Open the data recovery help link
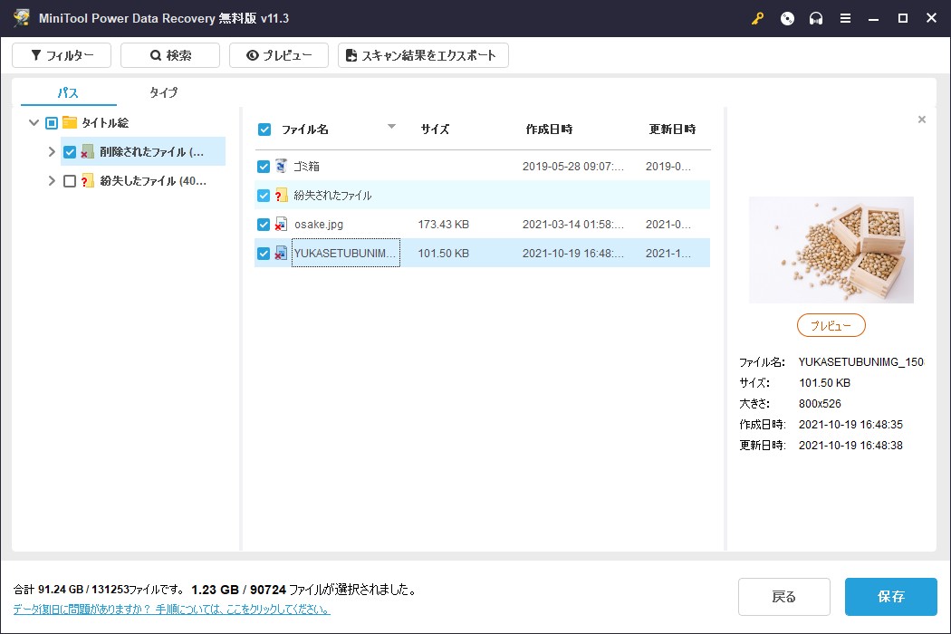 pyautogui.click(x=171, y=610)
